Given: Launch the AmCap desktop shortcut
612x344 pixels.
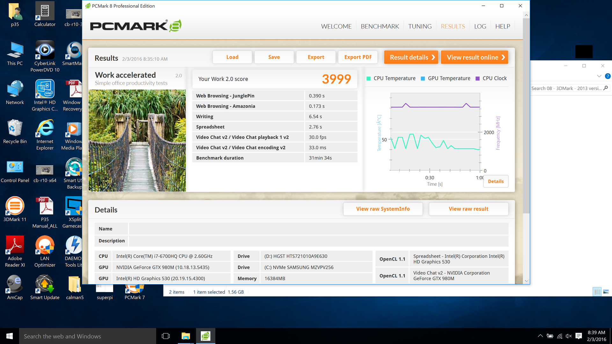Looking at the screenshot, I should pos(15,287).
